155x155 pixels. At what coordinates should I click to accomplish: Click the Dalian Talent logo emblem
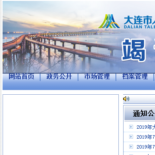[x=109, y=21]
